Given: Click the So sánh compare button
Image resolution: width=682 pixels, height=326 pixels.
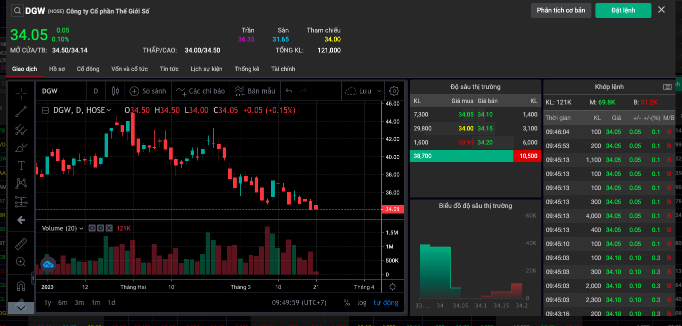Looking at the screenshot, I should click(x=148, y=91).
